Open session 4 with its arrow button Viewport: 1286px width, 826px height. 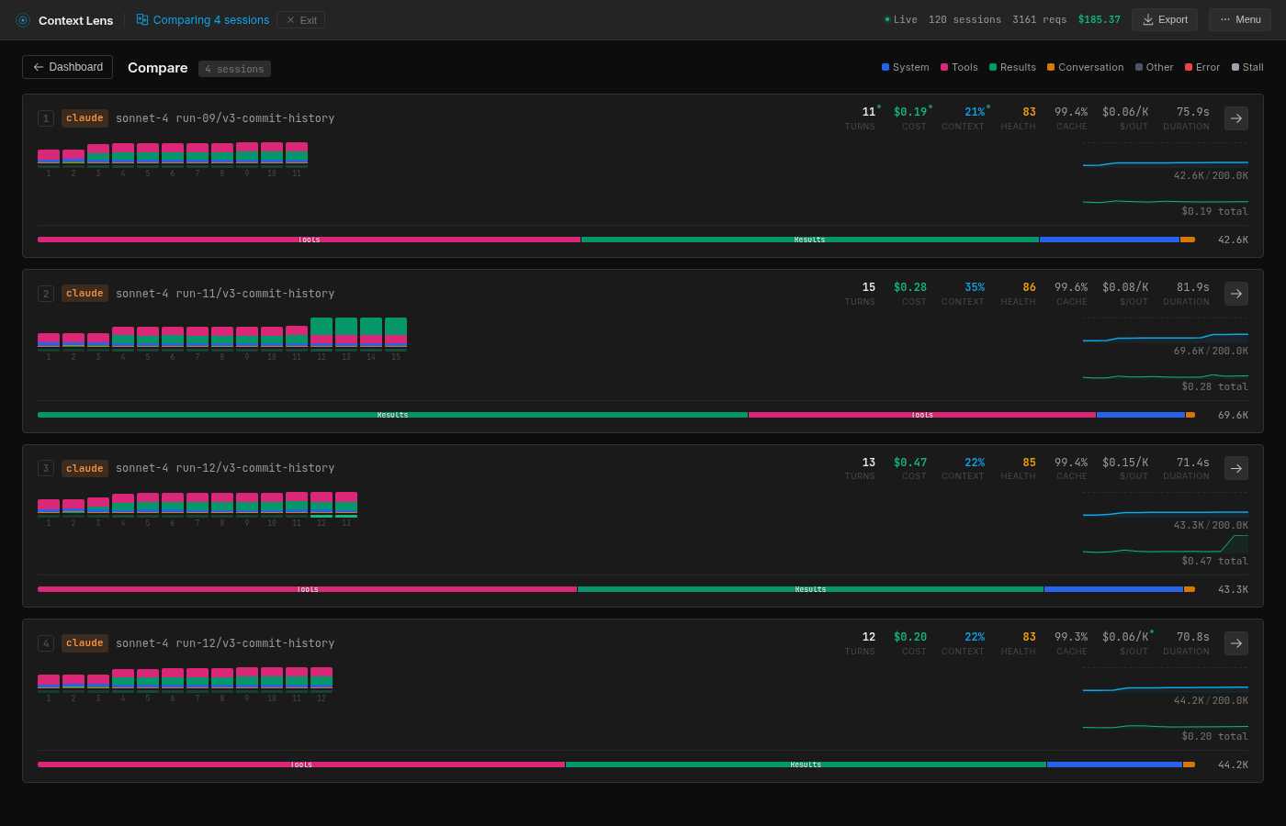(x=1235, y=643)
